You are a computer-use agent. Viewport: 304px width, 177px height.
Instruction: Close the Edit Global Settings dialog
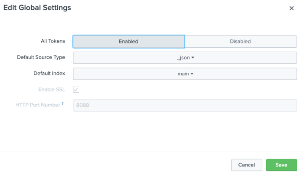coord(291,8)
